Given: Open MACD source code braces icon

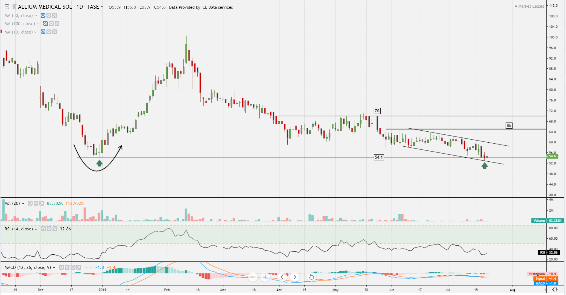Looking at the screenshot, I should 73,267.
